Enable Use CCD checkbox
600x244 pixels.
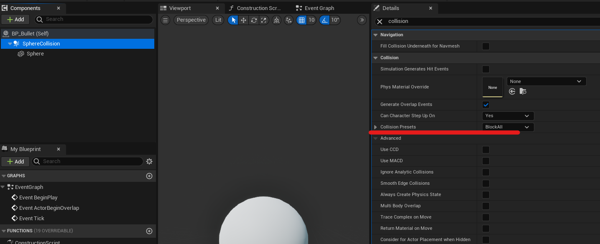pyautogui.click(x=486, y=150)
